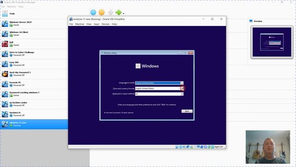Image resolution: width=296 pixels, height=167 pixels.
Task: Click the Kali VM debian swirl icon
Action: (x=5, y=44)
